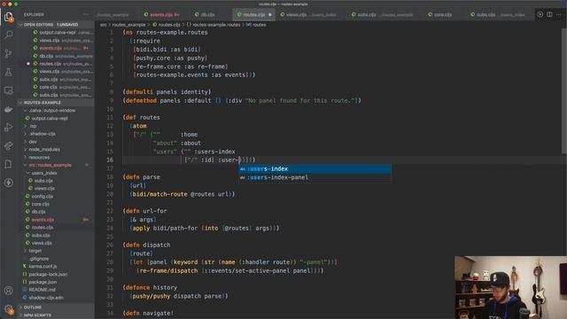567x319 pixels.
Task: Expand the node_modules folder
Action: point(44,150)
